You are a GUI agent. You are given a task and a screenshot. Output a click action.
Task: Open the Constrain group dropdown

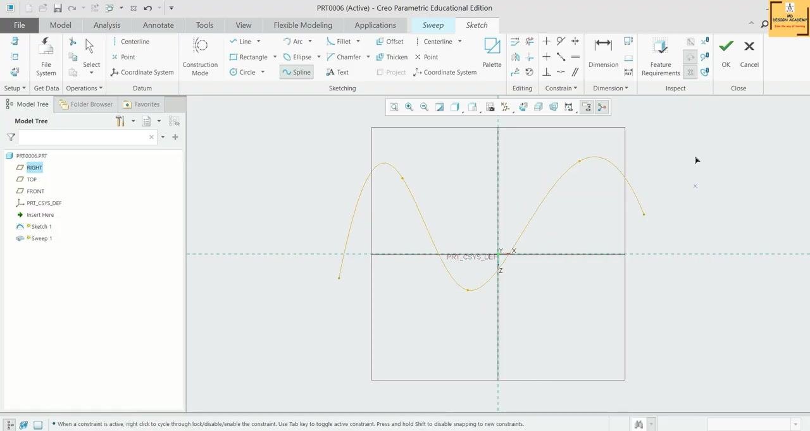tap(561, 88)
